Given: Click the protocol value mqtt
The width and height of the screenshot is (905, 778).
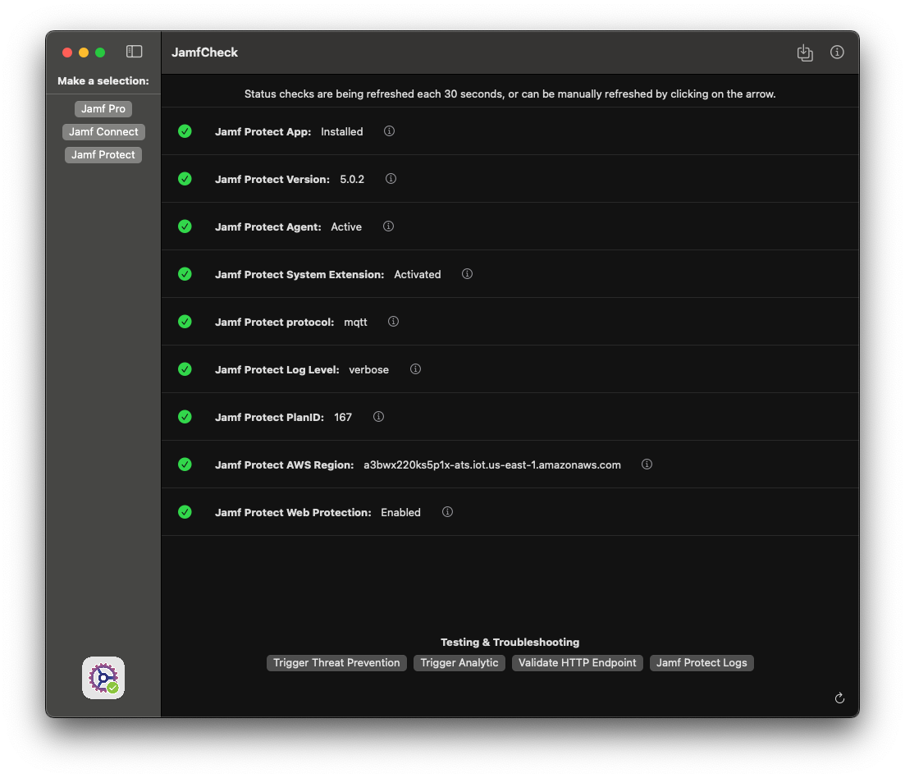Looking at the screenshot, I should point(355,323).
